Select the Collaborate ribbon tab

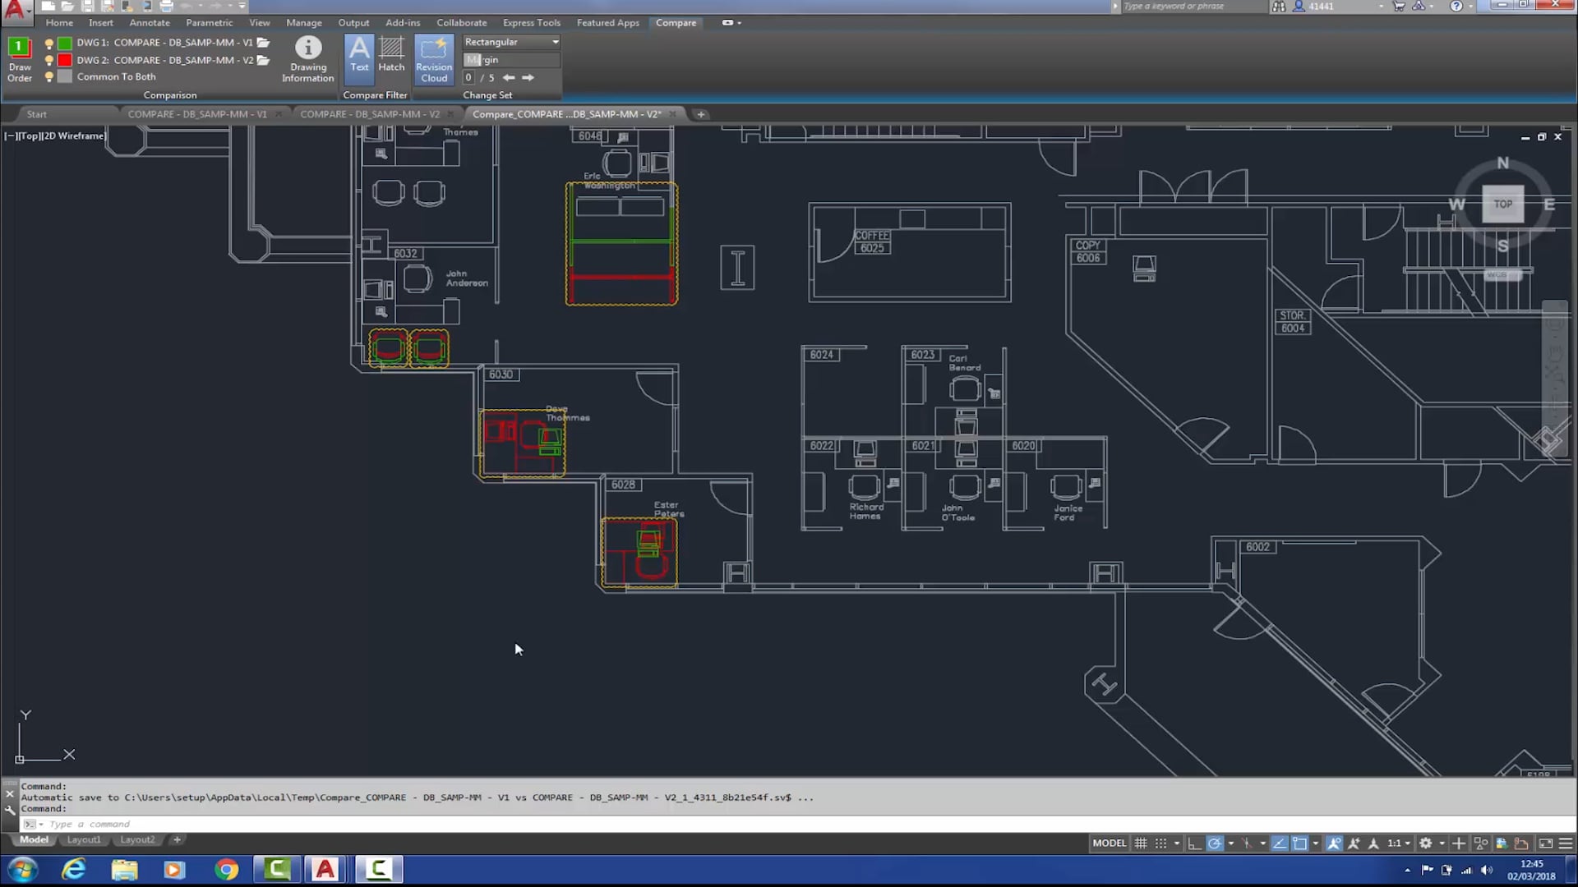click(460, 21)
